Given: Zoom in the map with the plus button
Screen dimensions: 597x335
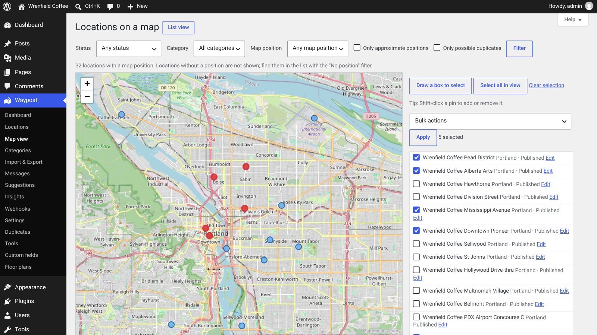Looking at the screenshot, I should (87, 84).
